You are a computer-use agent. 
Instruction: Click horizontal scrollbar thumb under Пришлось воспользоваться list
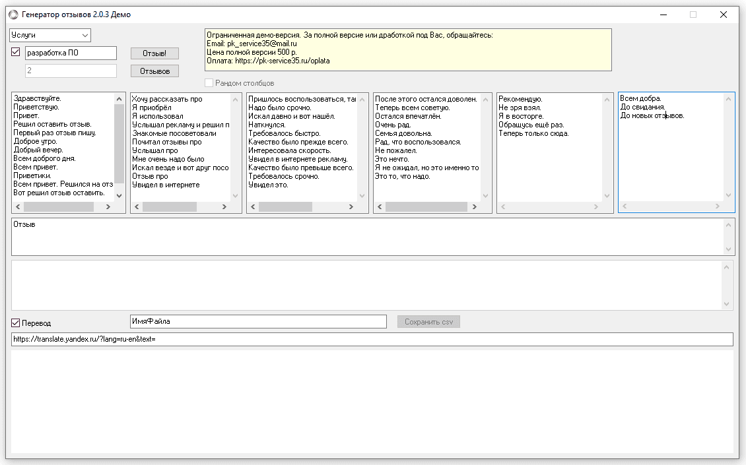pos(285,207)
